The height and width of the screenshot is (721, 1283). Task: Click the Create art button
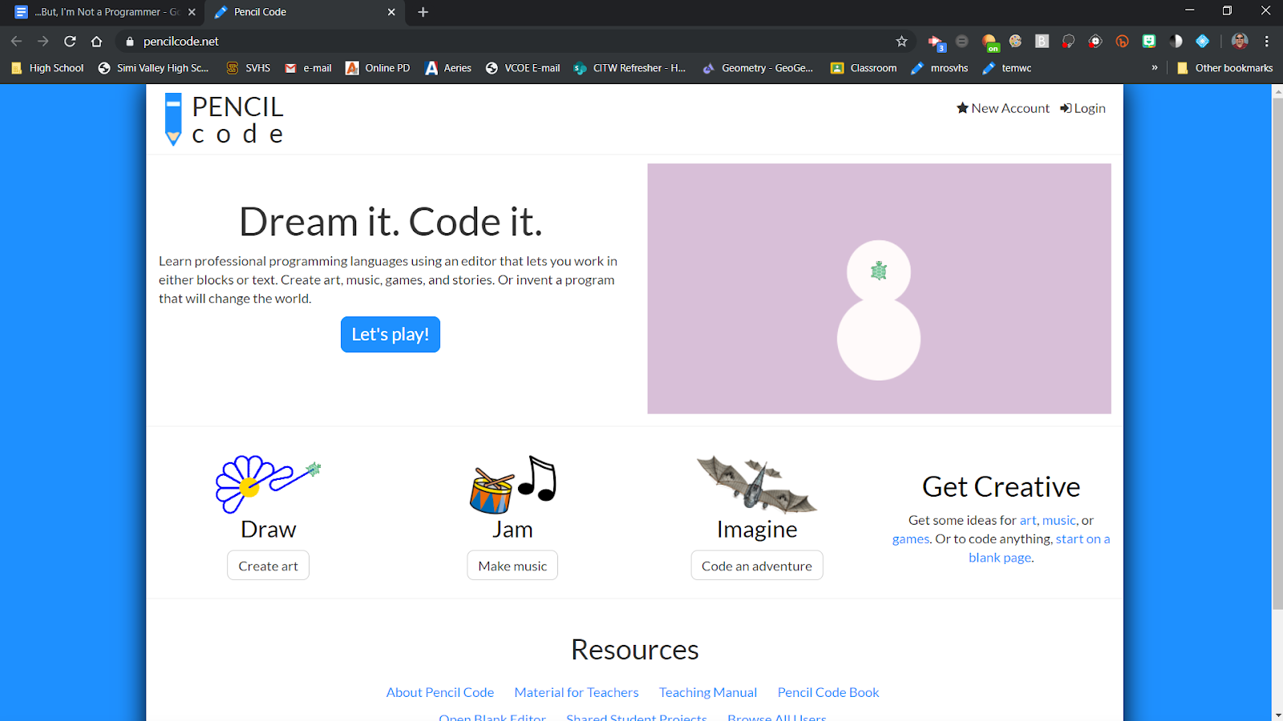coord(268,566)
